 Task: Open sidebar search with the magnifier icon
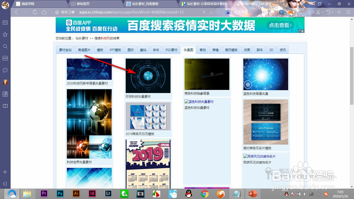pyautogui.click(x=5, y=46)
